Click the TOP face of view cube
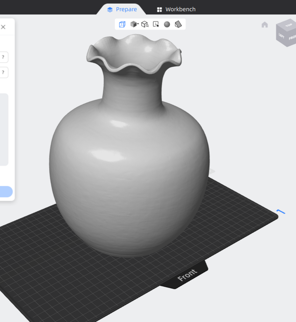 288,25
